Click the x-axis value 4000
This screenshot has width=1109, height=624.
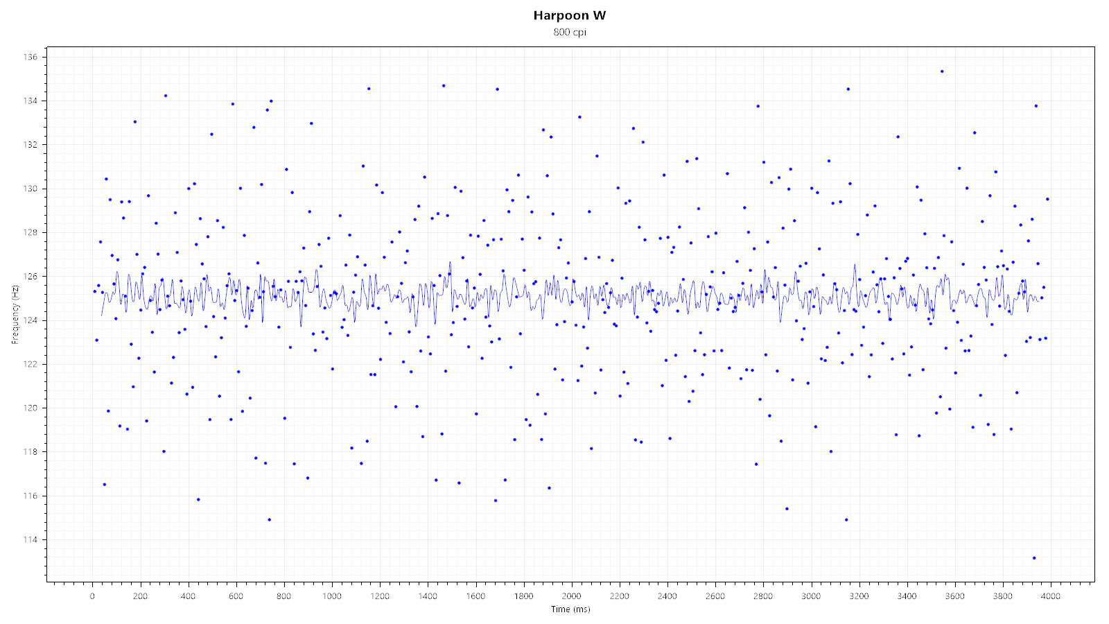pos(1050,596)
